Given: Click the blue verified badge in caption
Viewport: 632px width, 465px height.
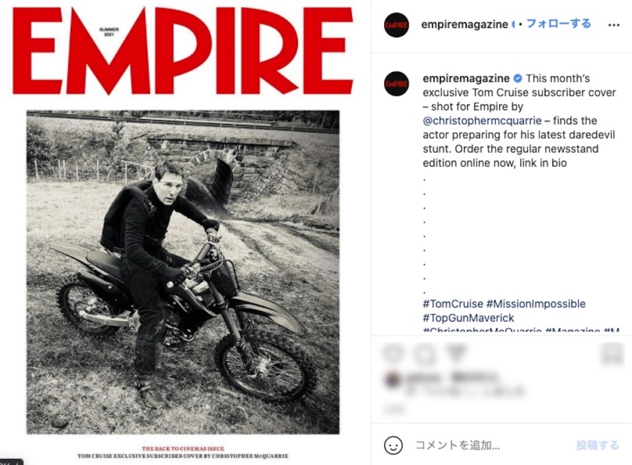Looking at the screenshot, I should (518, 78).
